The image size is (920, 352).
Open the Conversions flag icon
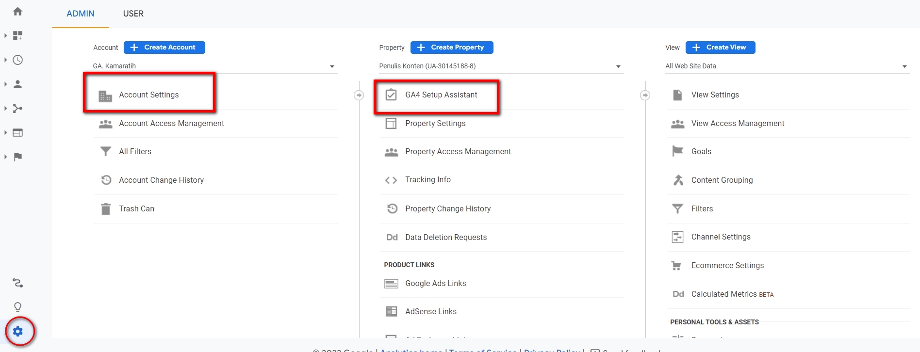18,157
